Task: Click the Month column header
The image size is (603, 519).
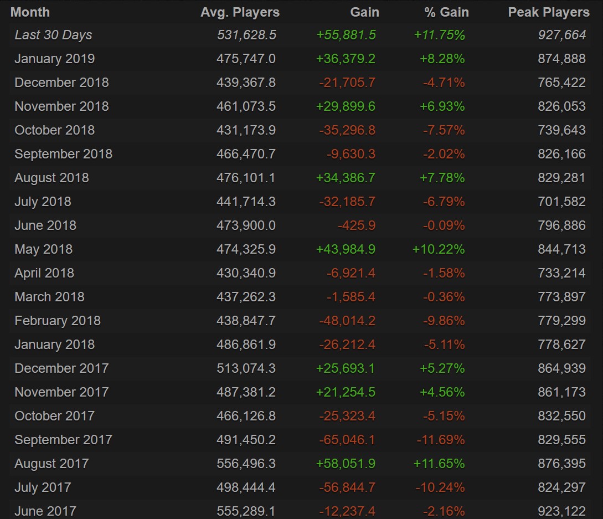Action: coord(30,12)
